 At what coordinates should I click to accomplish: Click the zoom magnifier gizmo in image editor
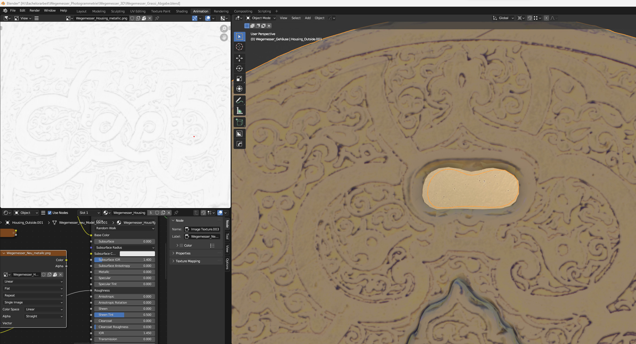(x=224, y=28)
